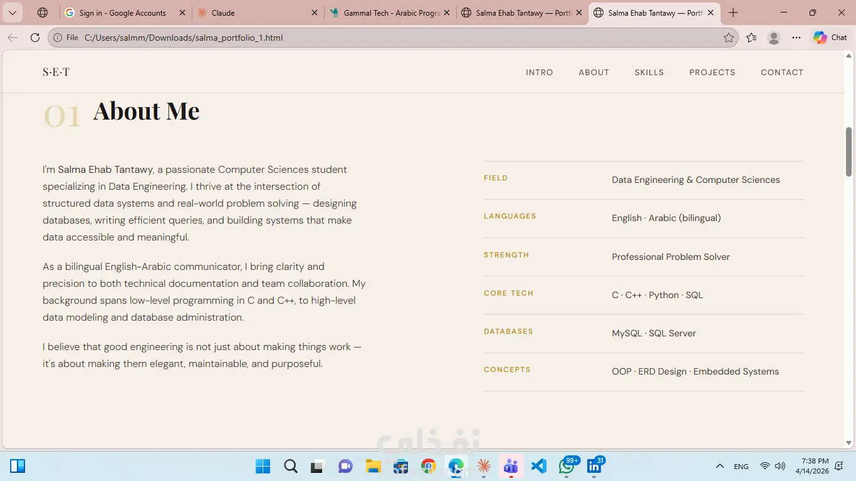Add this page to favorites
Screen dimensions: 856x481
729,38
